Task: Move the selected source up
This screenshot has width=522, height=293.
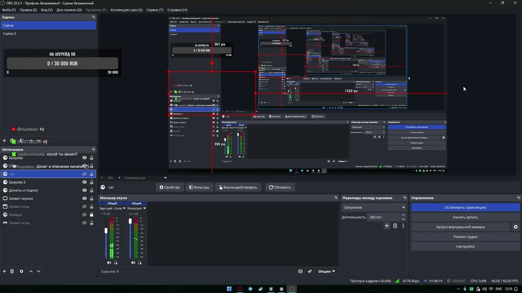Action: 31,271
